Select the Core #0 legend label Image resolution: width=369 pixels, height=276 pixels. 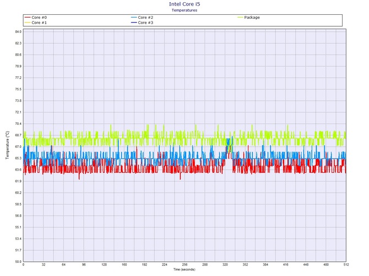tap(39, 18)
